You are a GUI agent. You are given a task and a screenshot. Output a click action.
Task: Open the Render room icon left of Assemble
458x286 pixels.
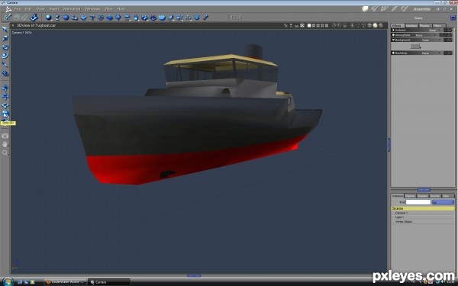tap(405, 9)
